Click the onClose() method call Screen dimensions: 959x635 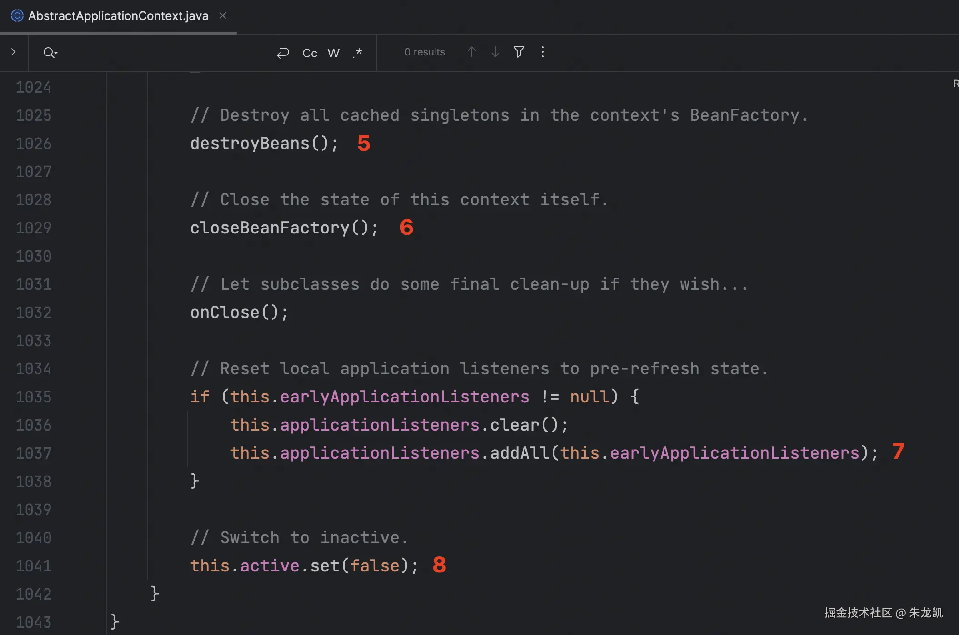click(x=239, y=313)
